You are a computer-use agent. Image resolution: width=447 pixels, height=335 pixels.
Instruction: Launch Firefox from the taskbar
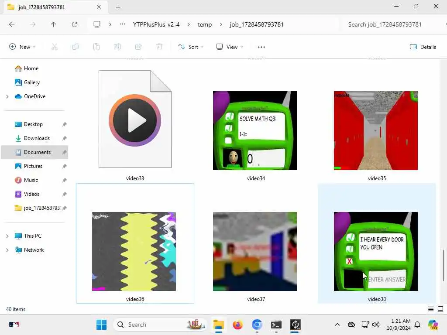tap(238, 325)
